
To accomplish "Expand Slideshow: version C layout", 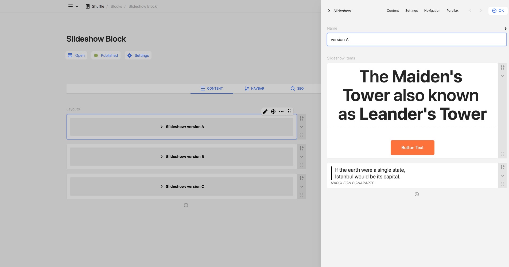I will 182,186.
